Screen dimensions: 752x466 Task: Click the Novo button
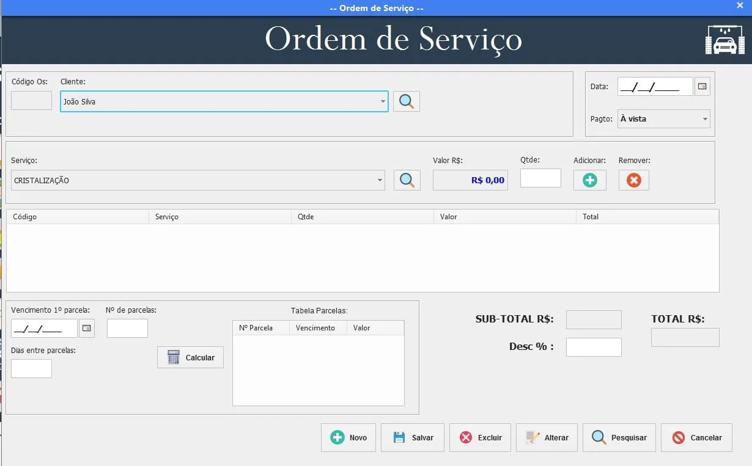348,437
